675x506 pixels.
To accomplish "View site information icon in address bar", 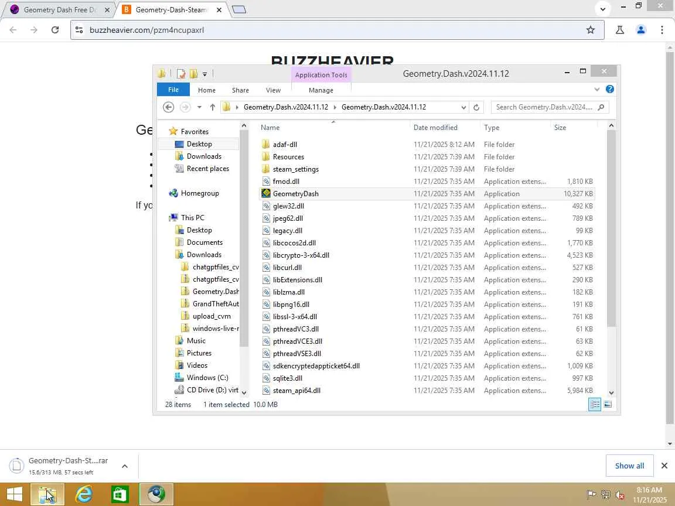I will point(79,30).
